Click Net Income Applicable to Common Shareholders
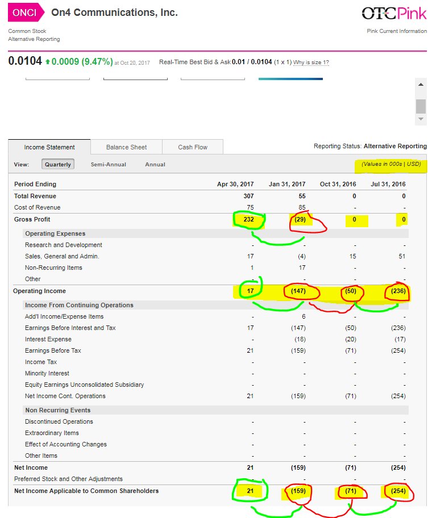The image size is (428, 518). point(86,491)
